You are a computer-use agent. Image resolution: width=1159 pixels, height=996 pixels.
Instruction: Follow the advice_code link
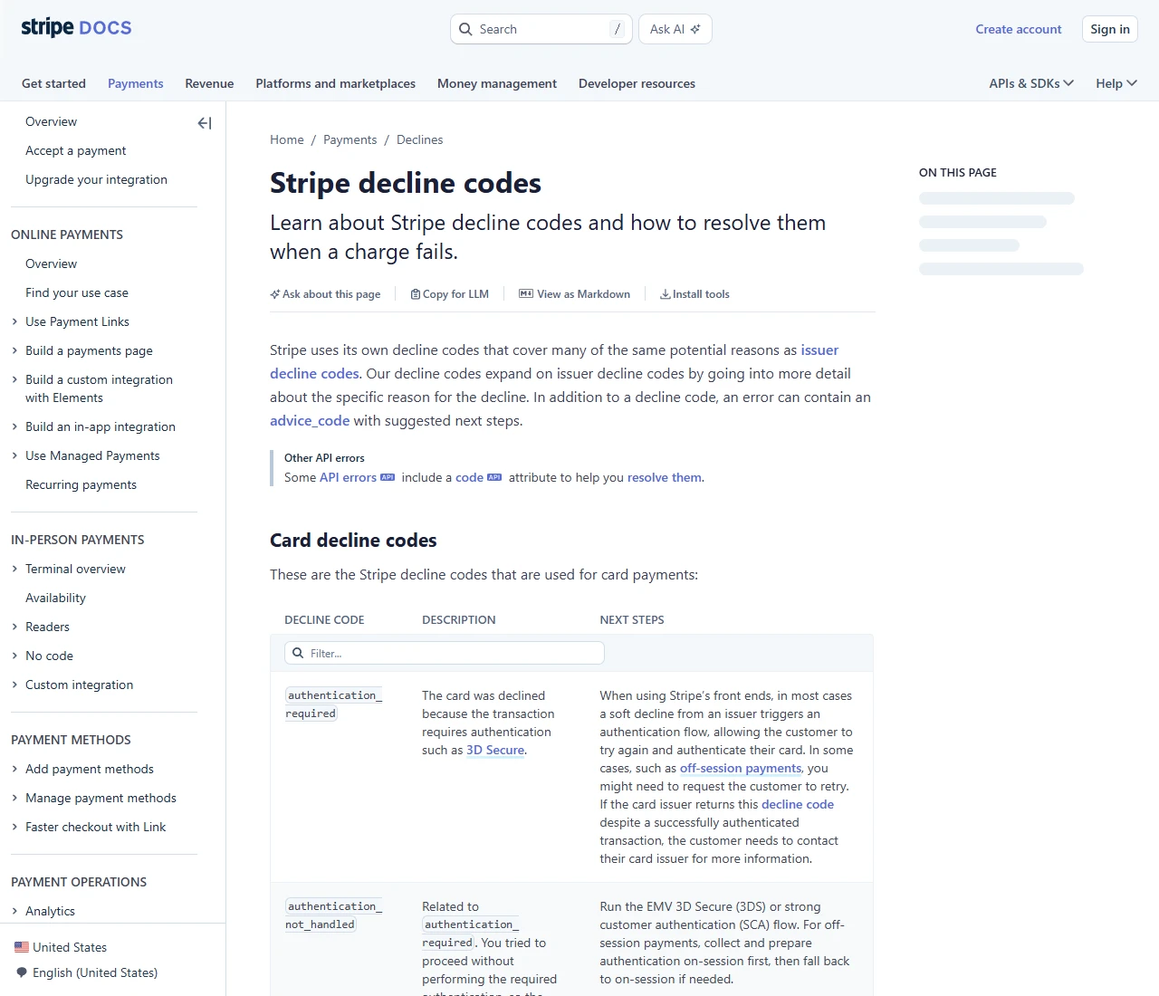310,420
